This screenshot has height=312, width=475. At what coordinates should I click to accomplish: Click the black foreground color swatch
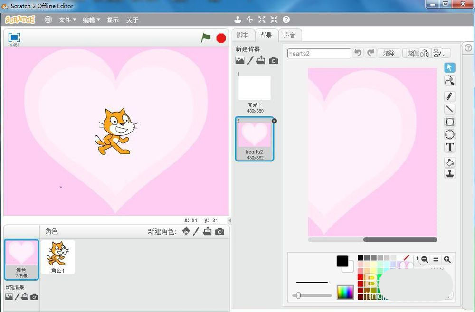(x=342, y=261)
